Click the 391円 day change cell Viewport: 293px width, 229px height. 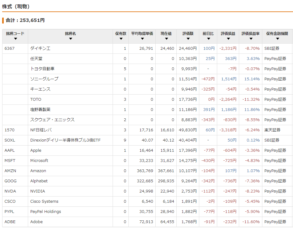point(209,109)
